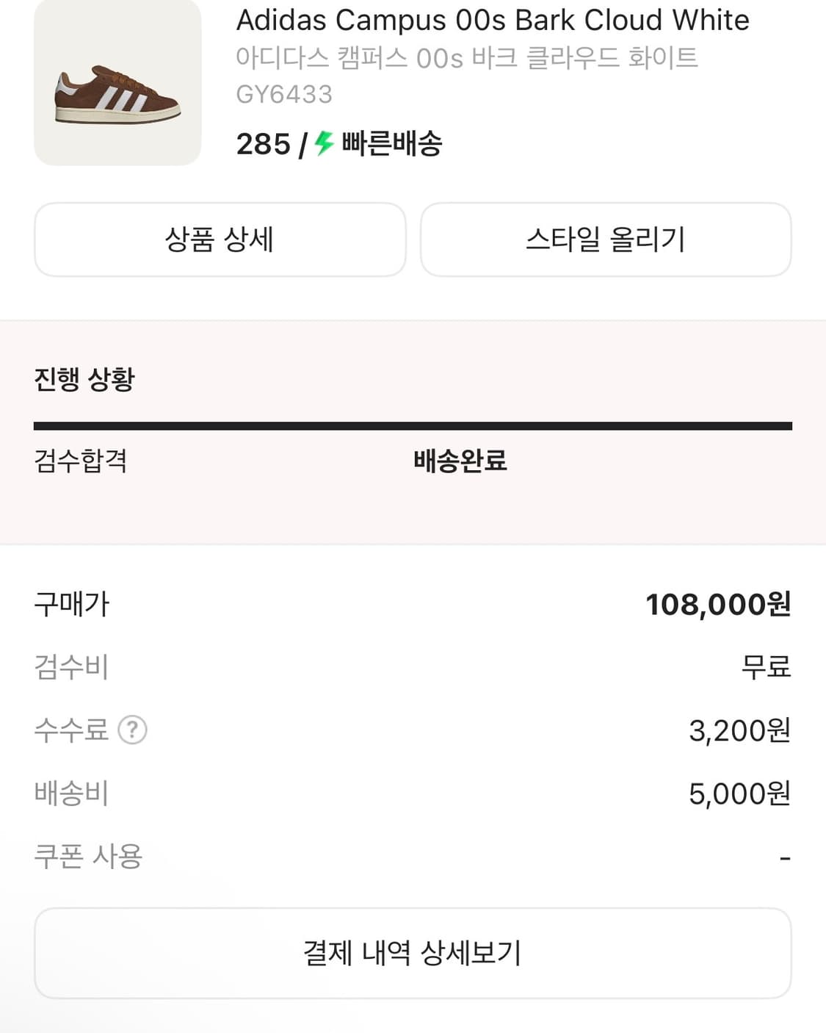Screen dimensions: 826x1033
Task: Click the black progress bar
Action: [x=413, y=426]
